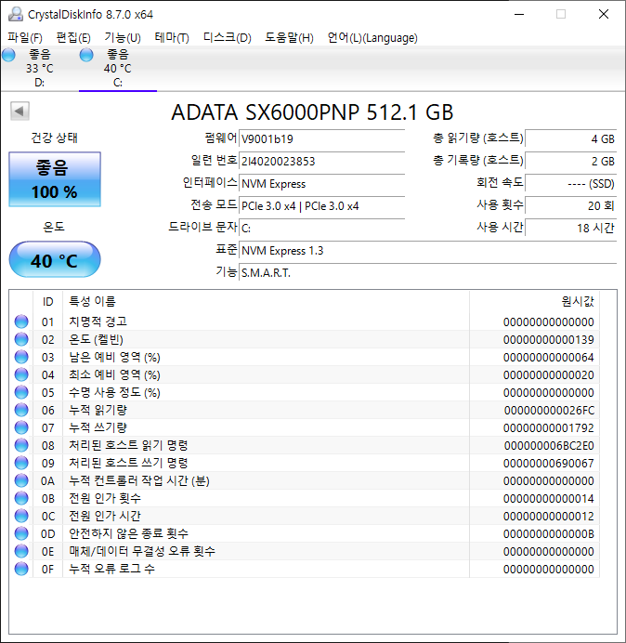
Task: Open the 도움말(H) menu
Action: 289,38
